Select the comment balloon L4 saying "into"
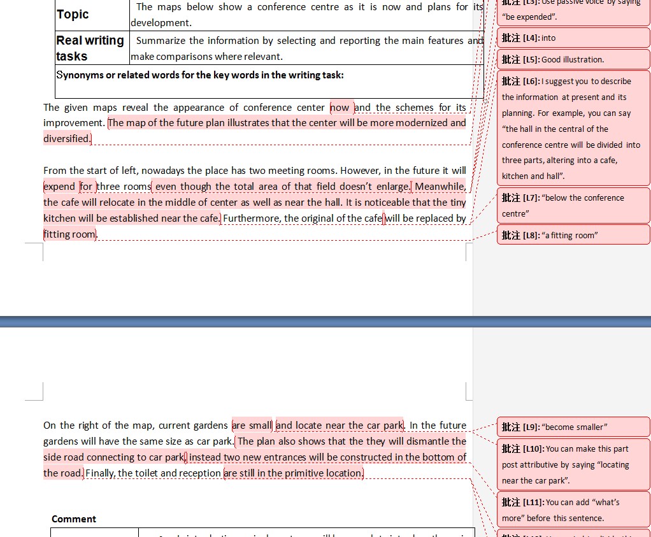The image size is (651, 537). coord(573,38)
